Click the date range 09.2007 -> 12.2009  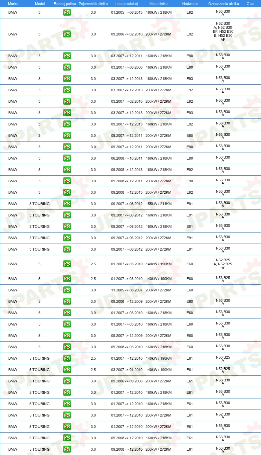coord(127,336)
